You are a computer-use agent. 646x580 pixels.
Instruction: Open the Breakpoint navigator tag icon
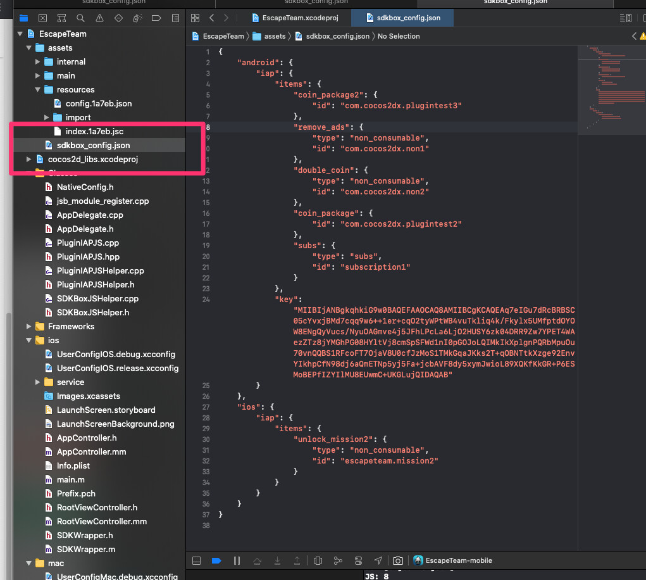[x=156, y=18]
